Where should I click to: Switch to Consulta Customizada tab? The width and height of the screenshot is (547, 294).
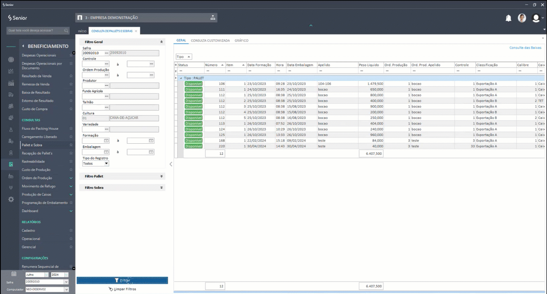[210, 40]
